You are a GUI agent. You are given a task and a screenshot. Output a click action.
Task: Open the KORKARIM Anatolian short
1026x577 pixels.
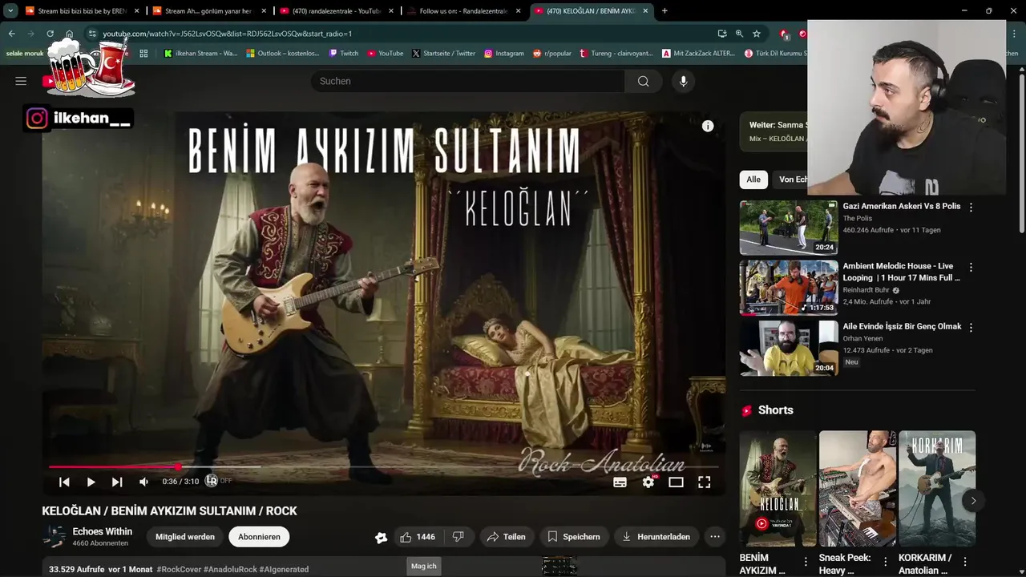pyautogui.click(x=936, y=489)
